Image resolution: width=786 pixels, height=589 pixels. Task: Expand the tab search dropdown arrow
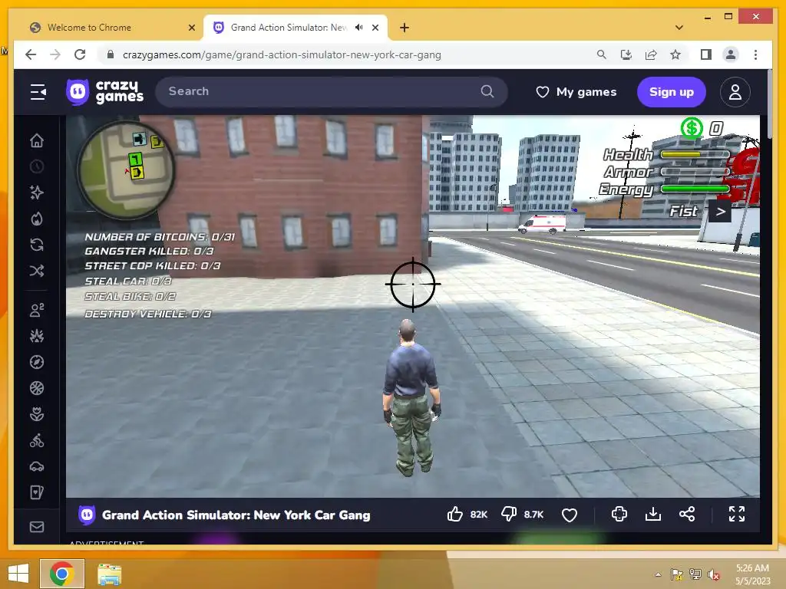(679, 28)
